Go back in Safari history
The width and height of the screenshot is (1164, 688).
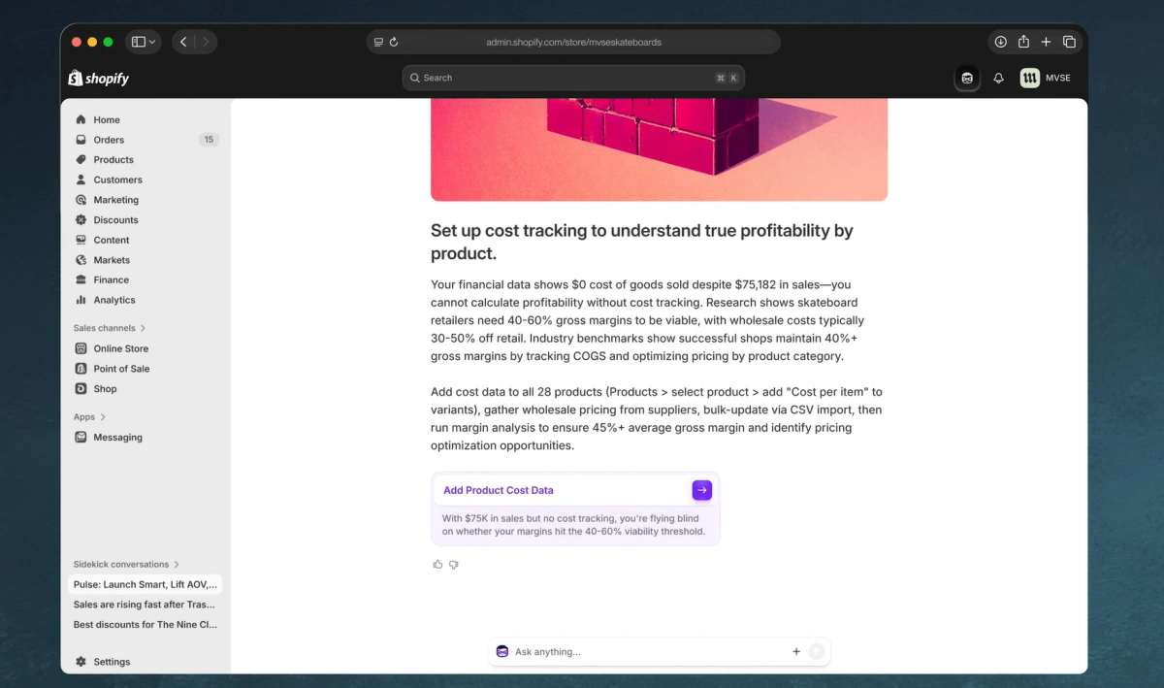point(183,42)
